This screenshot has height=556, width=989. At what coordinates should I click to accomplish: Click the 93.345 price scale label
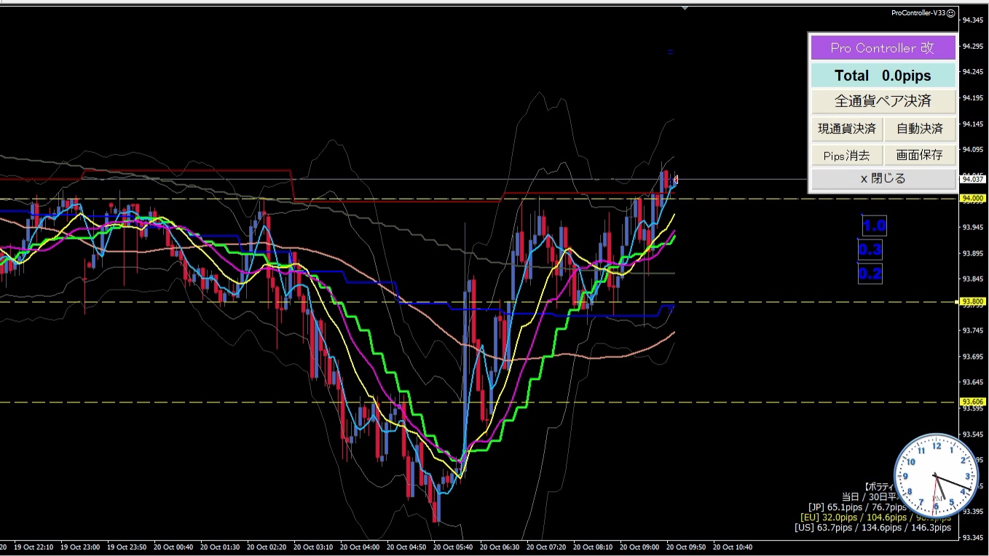click(973, 537)
